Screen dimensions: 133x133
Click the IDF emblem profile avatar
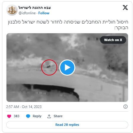click(12, 10)
